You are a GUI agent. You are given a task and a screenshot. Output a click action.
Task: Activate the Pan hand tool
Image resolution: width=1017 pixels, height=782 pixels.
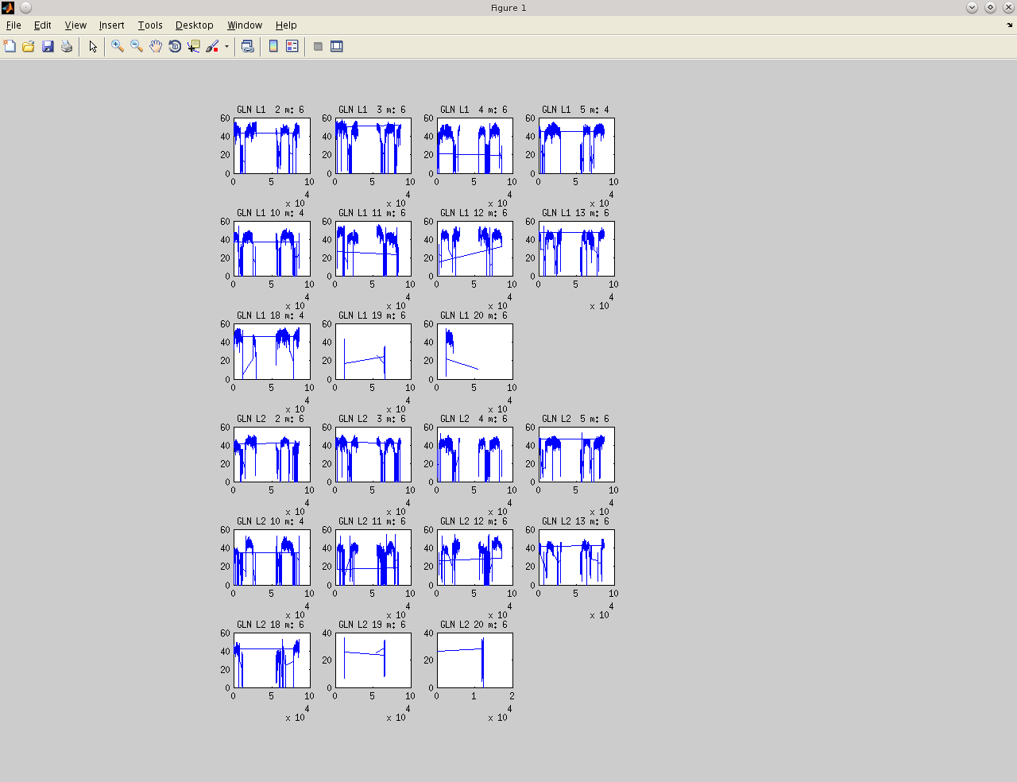click(156, 46)
